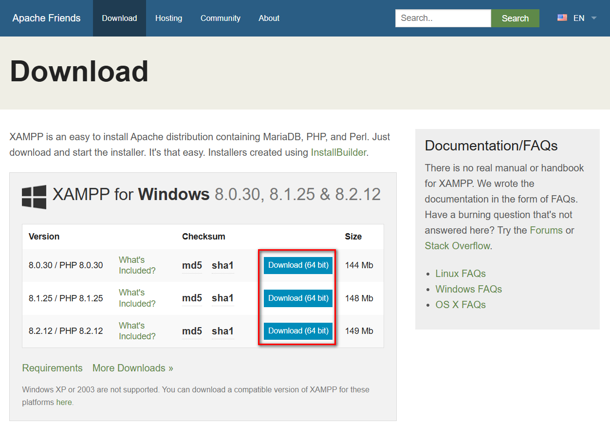Go to the Community page
The width and height of the screenshot is (610, 423).
[220, 18]
